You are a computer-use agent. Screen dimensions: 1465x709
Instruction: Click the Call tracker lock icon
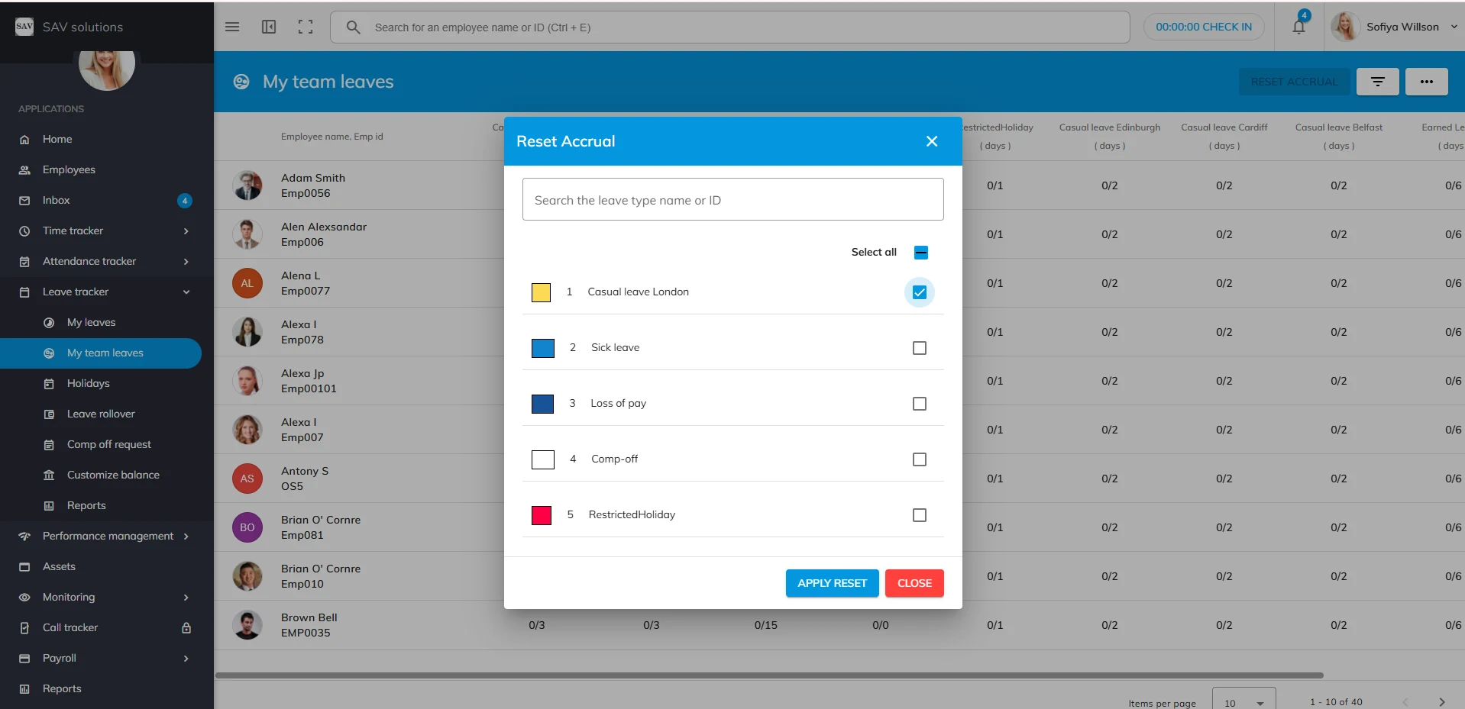coord(186,627)
